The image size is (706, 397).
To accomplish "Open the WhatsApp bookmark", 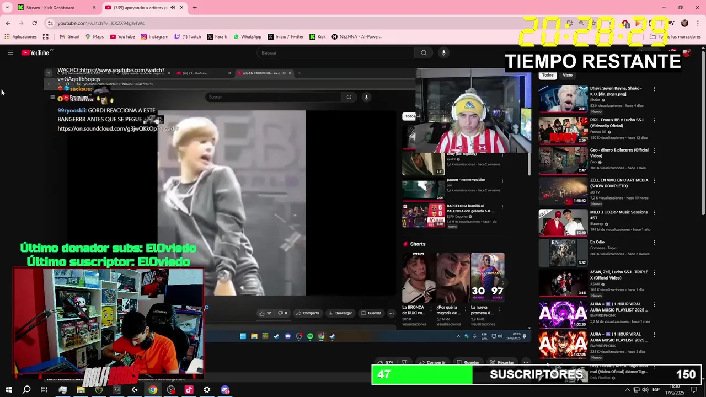I will point(247,37).
